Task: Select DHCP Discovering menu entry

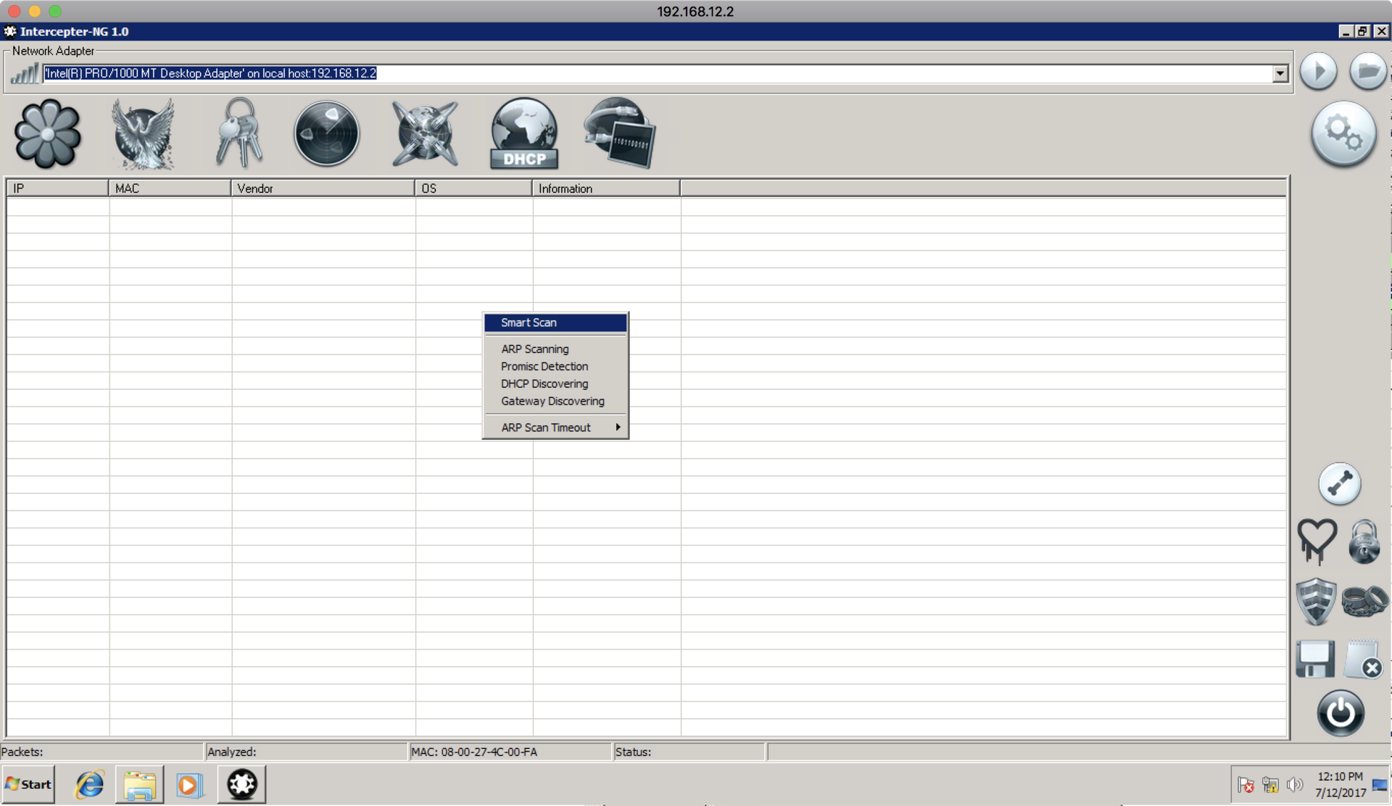Action: pyautogui.click(x=555, y=384)
